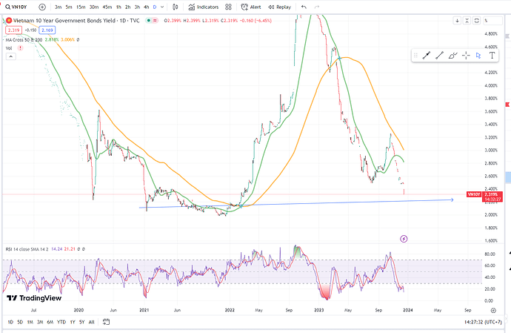
Task: Click the VN10Y price axis label
Action: point(474,194)
